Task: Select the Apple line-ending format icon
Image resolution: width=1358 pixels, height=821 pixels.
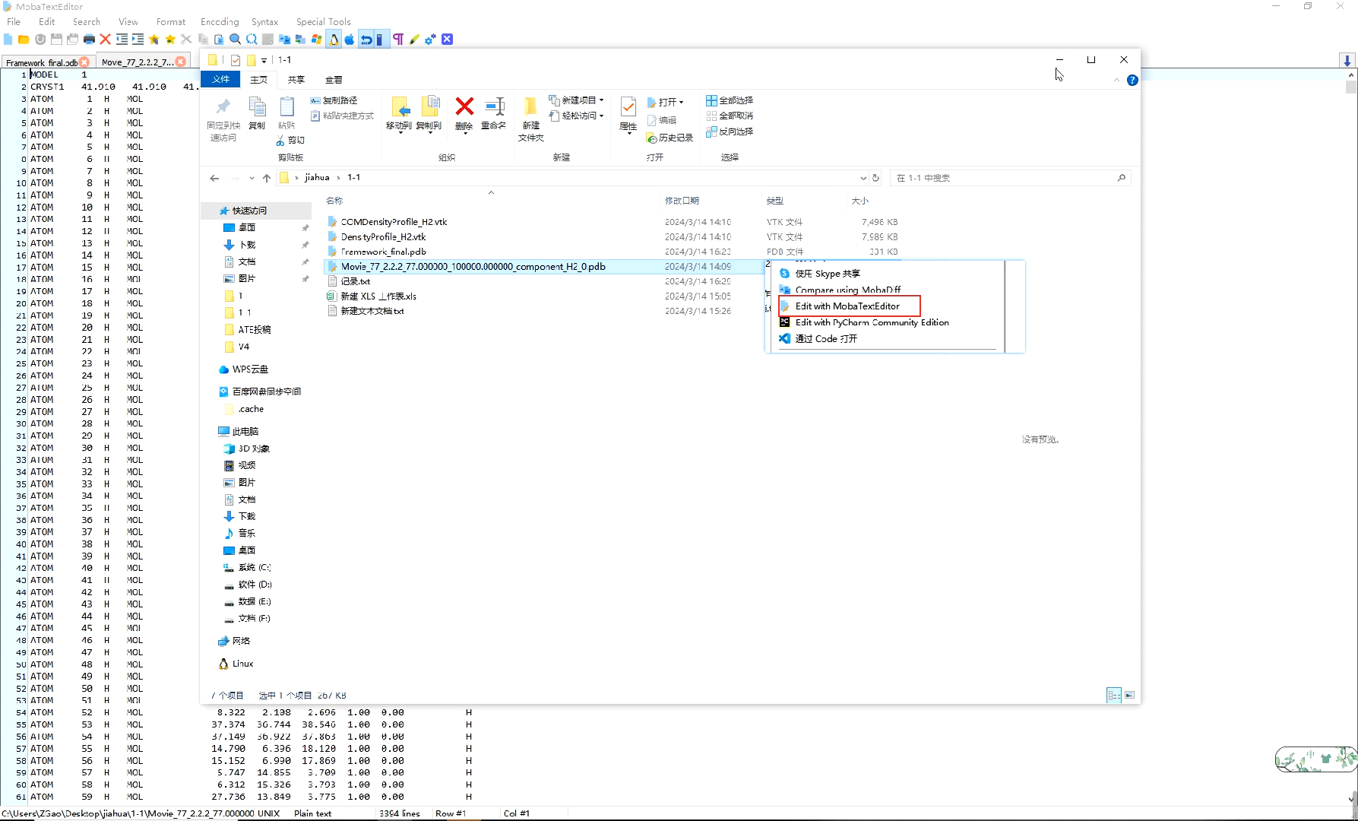Action: click(350, 40)
